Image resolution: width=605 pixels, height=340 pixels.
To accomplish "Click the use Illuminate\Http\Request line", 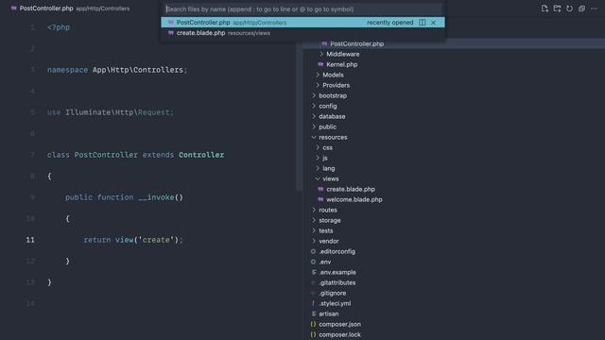I will [111, 112].
